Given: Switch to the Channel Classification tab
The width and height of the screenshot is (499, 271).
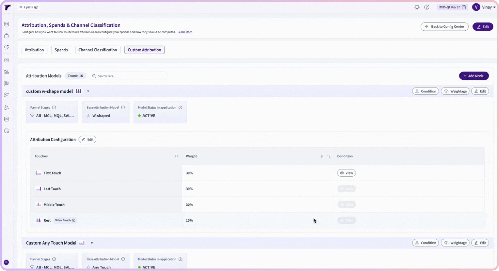Looking at the screenshot, I should (98, 50).
